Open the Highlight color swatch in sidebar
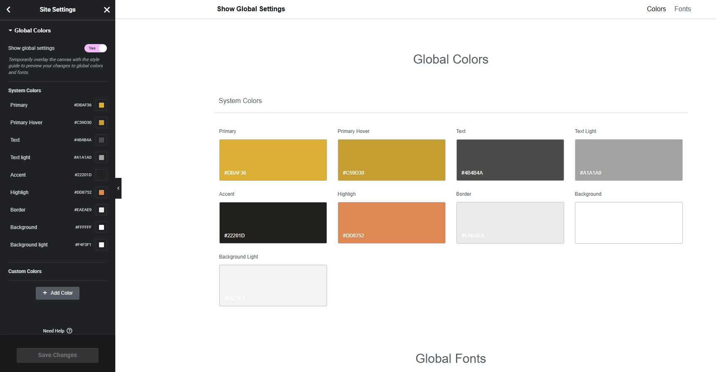This screenshot has height=372, width=716. point(101,192)
